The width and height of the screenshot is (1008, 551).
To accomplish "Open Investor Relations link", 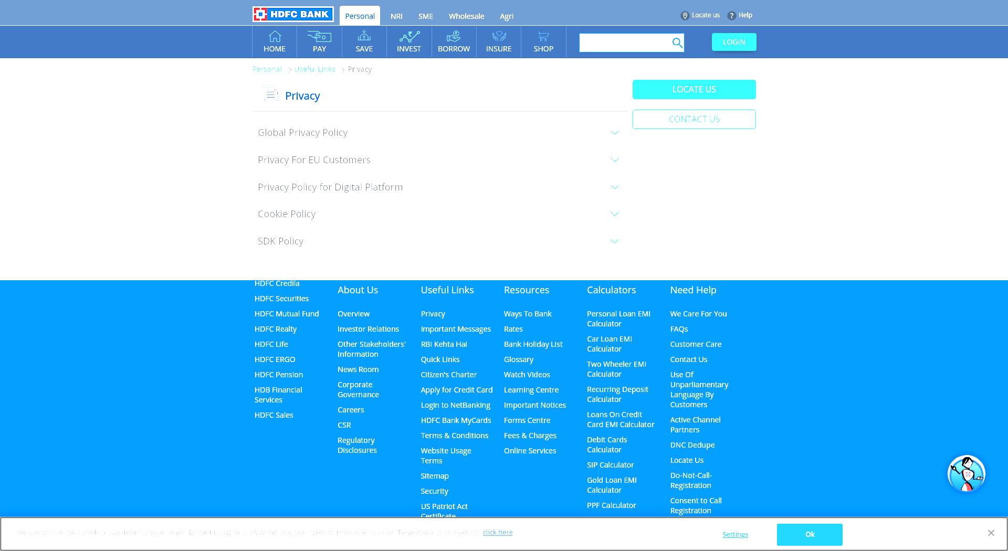I will (x=368, y=329).
